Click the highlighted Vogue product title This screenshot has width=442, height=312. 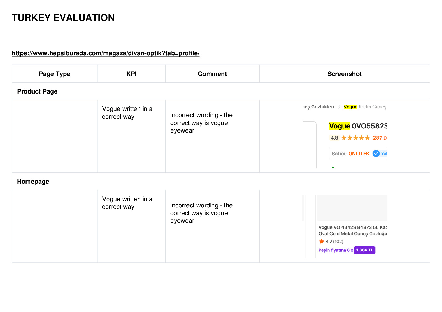[339, 126]
